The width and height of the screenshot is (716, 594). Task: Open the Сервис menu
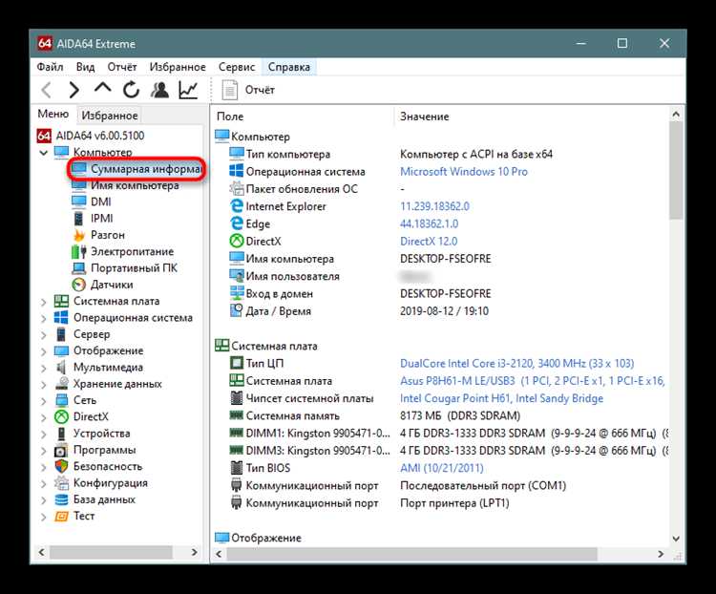[236, 67]
